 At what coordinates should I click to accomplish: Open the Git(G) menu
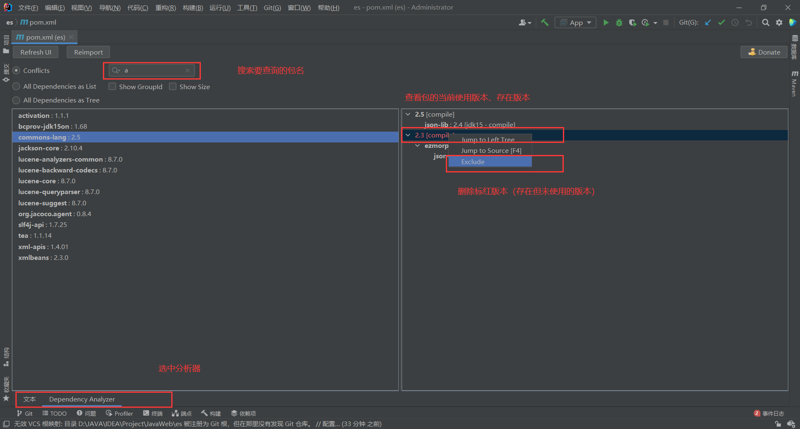[272, 7]
